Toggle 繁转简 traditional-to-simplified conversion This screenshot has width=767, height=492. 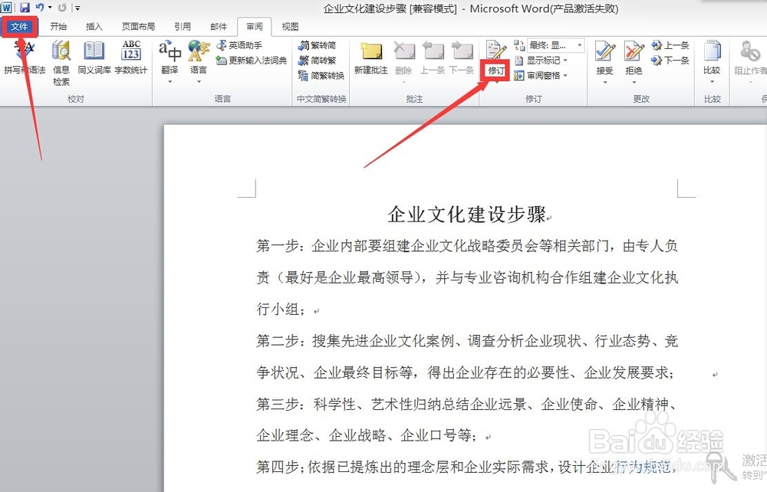(x=318, y=45)
